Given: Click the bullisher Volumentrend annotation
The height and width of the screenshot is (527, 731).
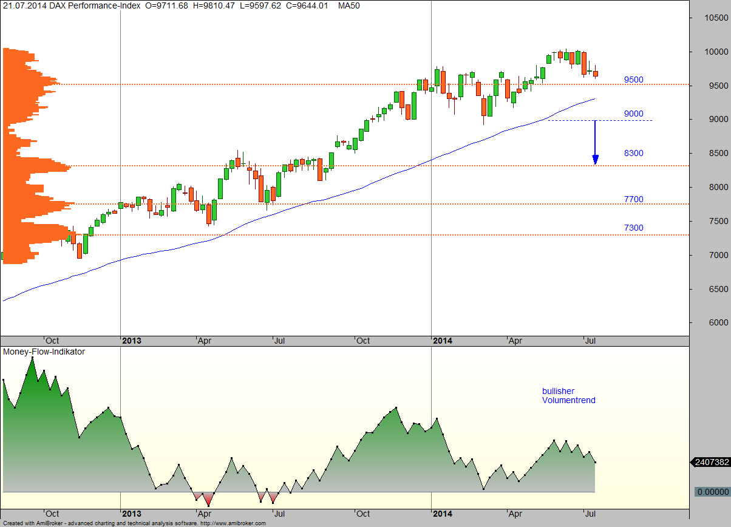Looking at the screenshot, I should [x=569, y=396].
